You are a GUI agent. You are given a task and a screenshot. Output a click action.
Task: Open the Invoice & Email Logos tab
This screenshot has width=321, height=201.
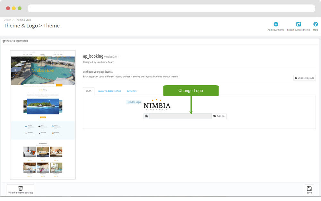[x=109, y=91]
